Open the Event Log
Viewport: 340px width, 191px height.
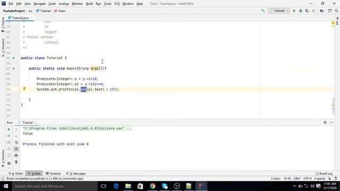coord(324,173)
